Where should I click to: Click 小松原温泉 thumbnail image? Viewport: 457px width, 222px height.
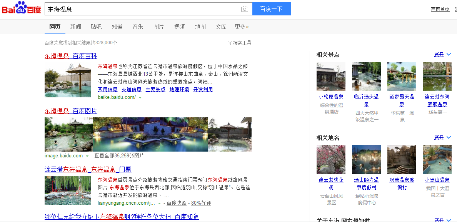(331, 76)
